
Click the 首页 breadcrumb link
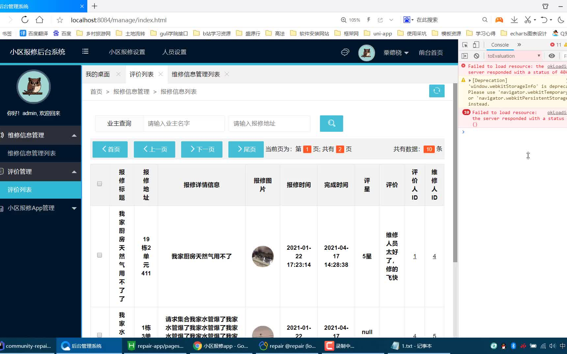96,92
